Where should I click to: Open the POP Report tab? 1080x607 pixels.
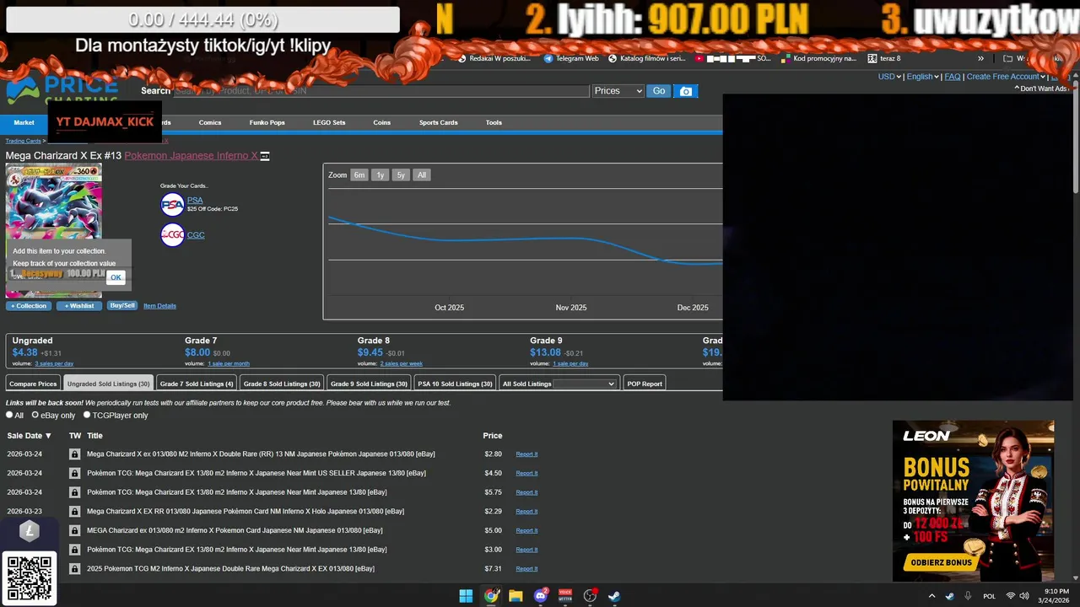pos(645,384)
